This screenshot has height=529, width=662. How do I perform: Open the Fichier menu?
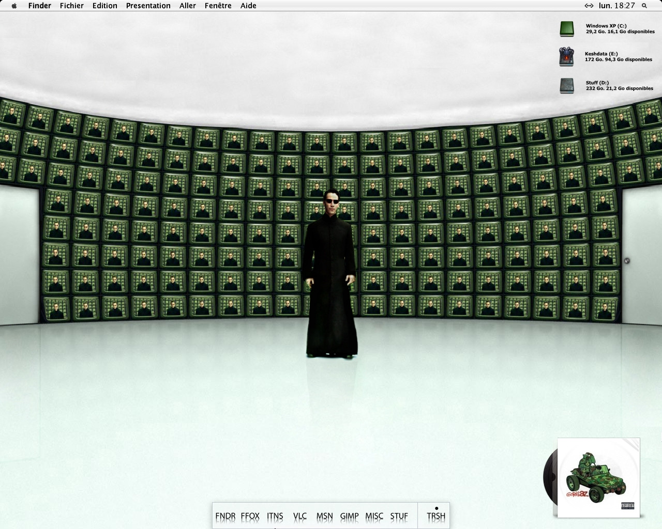(x=72, y=6)
